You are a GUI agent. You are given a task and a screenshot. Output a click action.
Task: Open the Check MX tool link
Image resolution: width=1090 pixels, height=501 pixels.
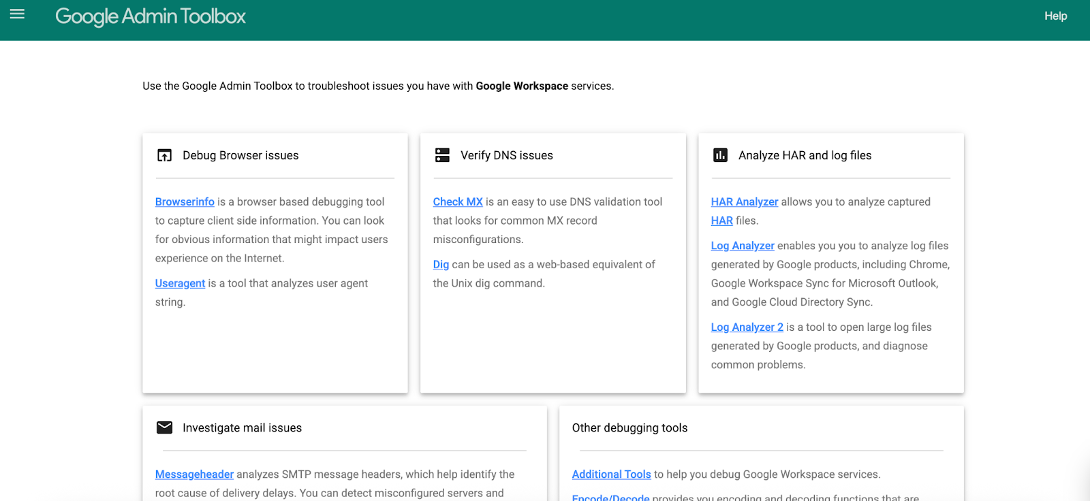pos(458,201)
